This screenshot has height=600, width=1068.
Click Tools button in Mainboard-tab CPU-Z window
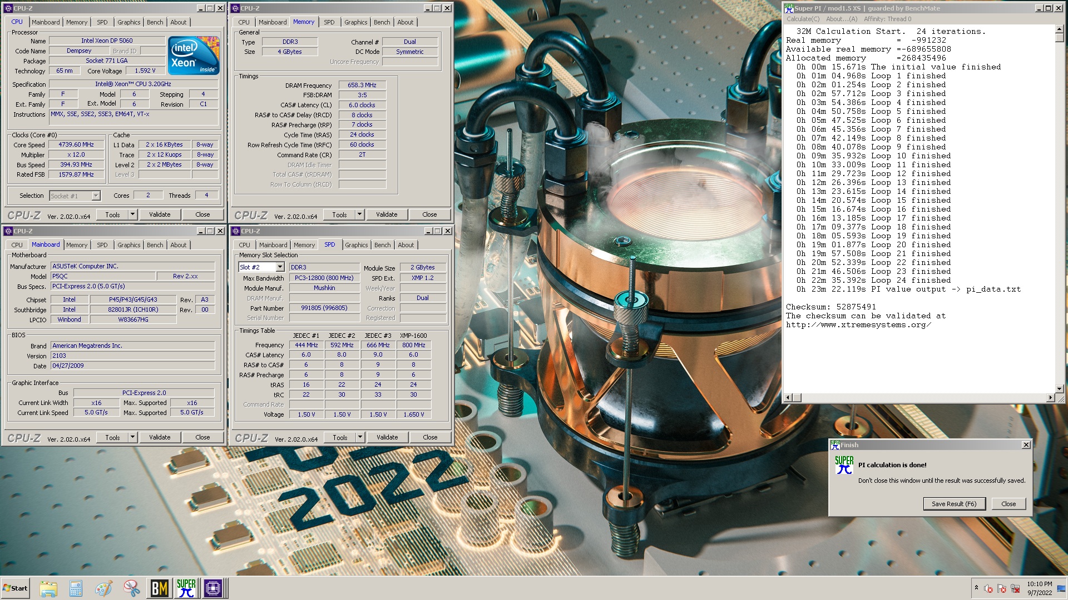(112, 437)
